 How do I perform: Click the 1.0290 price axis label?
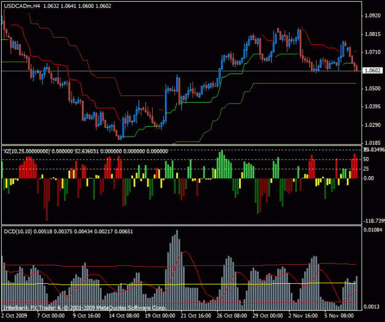pos(373,125)
